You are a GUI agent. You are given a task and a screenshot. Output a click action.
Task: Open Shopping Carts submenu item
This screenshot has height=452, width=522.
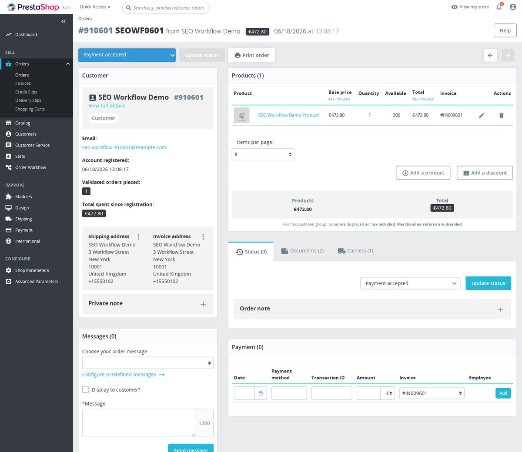(30, 109)
